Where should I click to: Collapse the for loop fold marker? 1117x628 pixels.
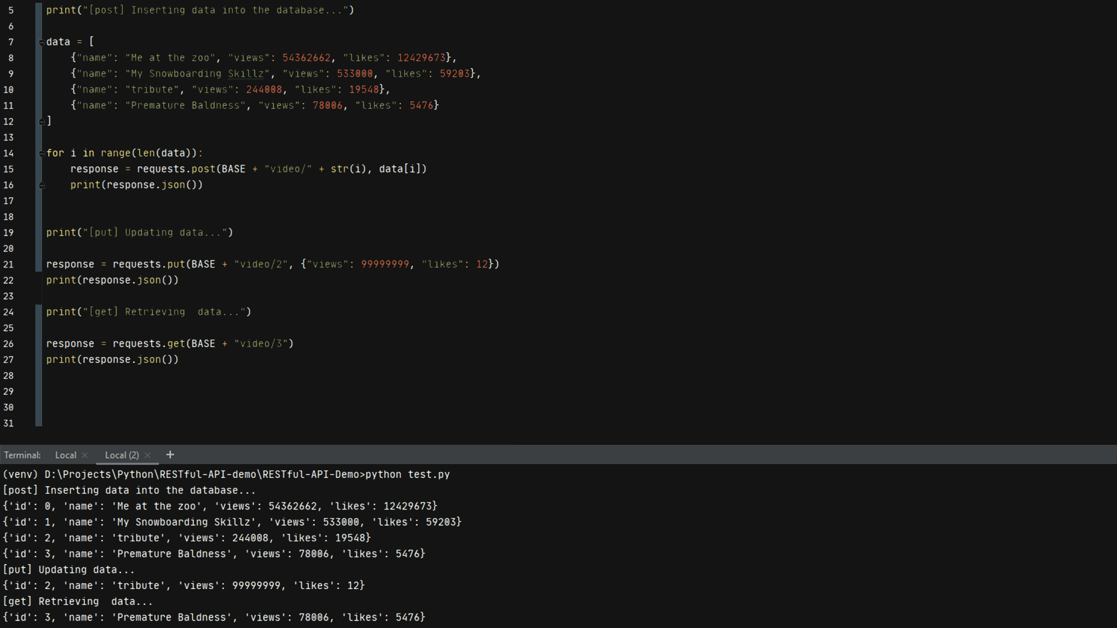41,154
